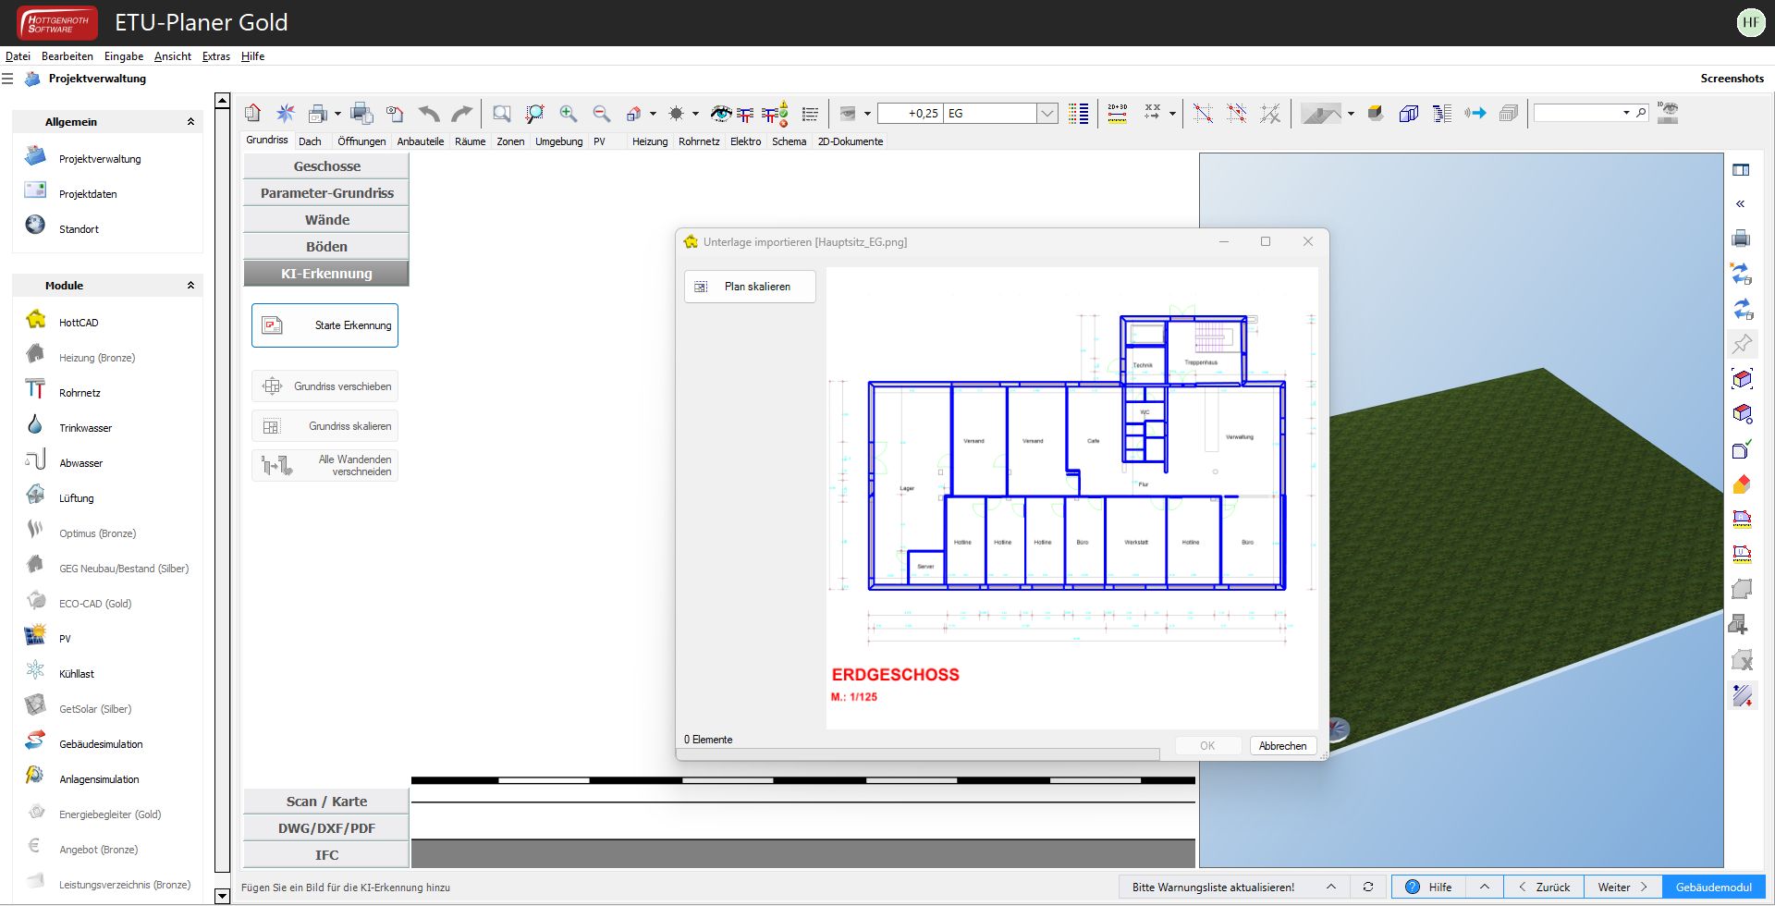Click the double chevron collapse icon
Image resolution: width=1775 pixels, height=906 pixels.
click(1741, 203)
